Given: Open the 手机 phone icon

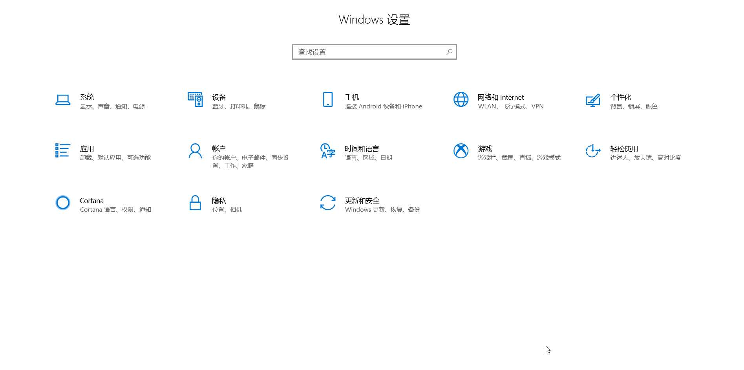Looking at the screenshot, I should tap(328, 99).
